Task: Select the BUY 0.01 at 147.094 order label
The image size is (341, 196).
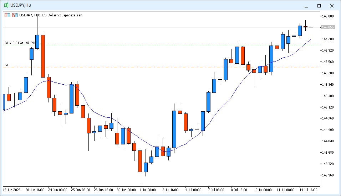Action: (20, 43)
